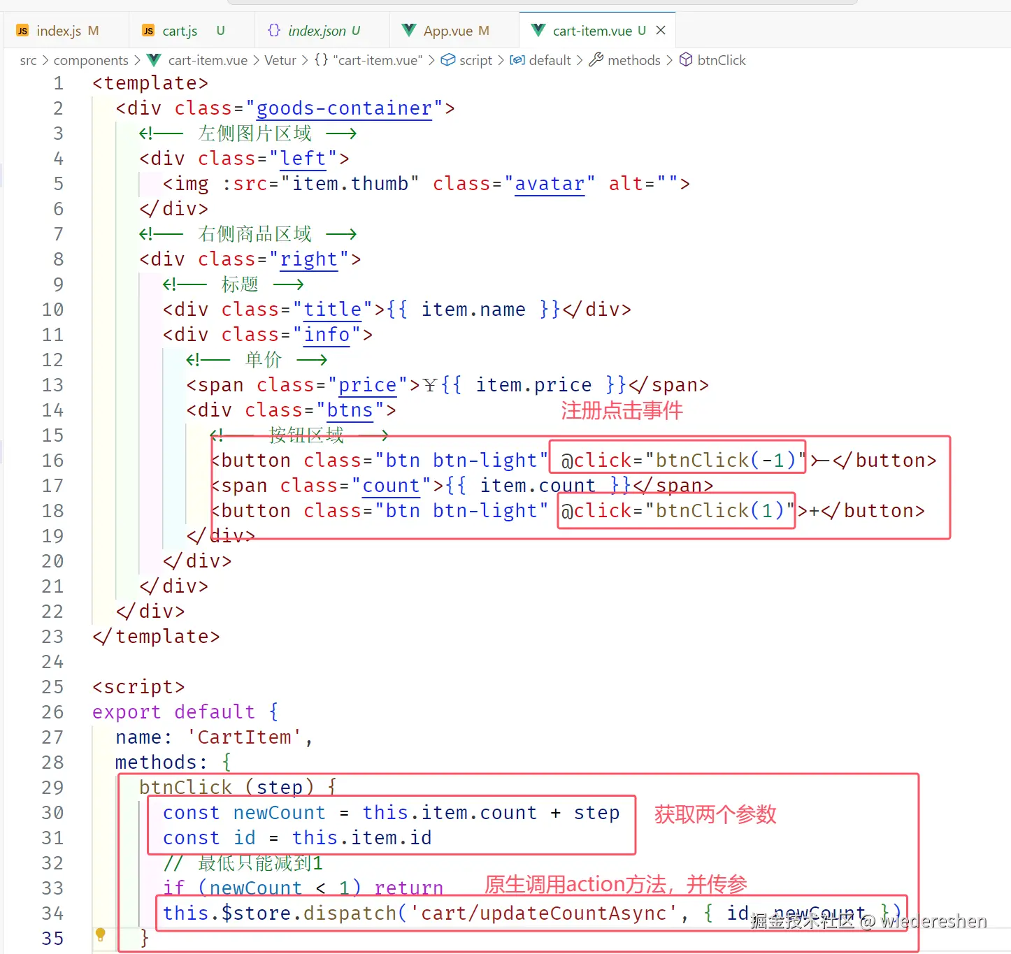
Task: Click 'CartItem' string on line 27
Action: tap(245, 737)
